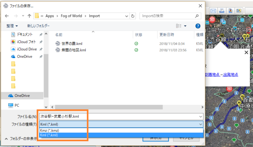This screenshot has height=147, width=253.
Task: Click the Import breadcrumb segment
Action: (94, 16)
